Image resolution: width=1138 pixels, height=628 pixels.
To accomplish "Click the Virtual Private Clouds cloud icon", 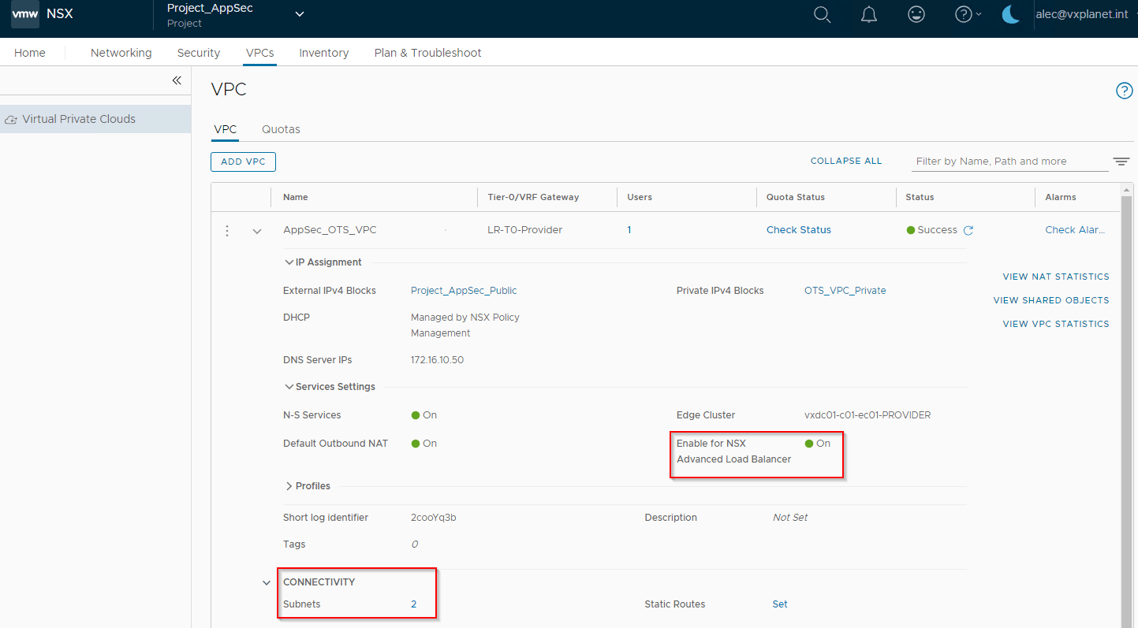I will click(11, 120).
